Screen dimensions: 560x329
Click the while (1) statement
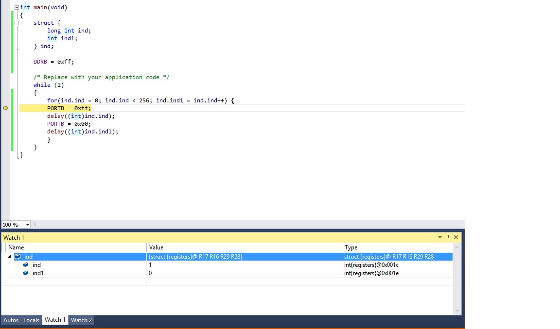49,85
